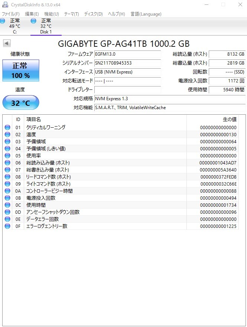Open the 機能(U) menu

click(52, 14)
